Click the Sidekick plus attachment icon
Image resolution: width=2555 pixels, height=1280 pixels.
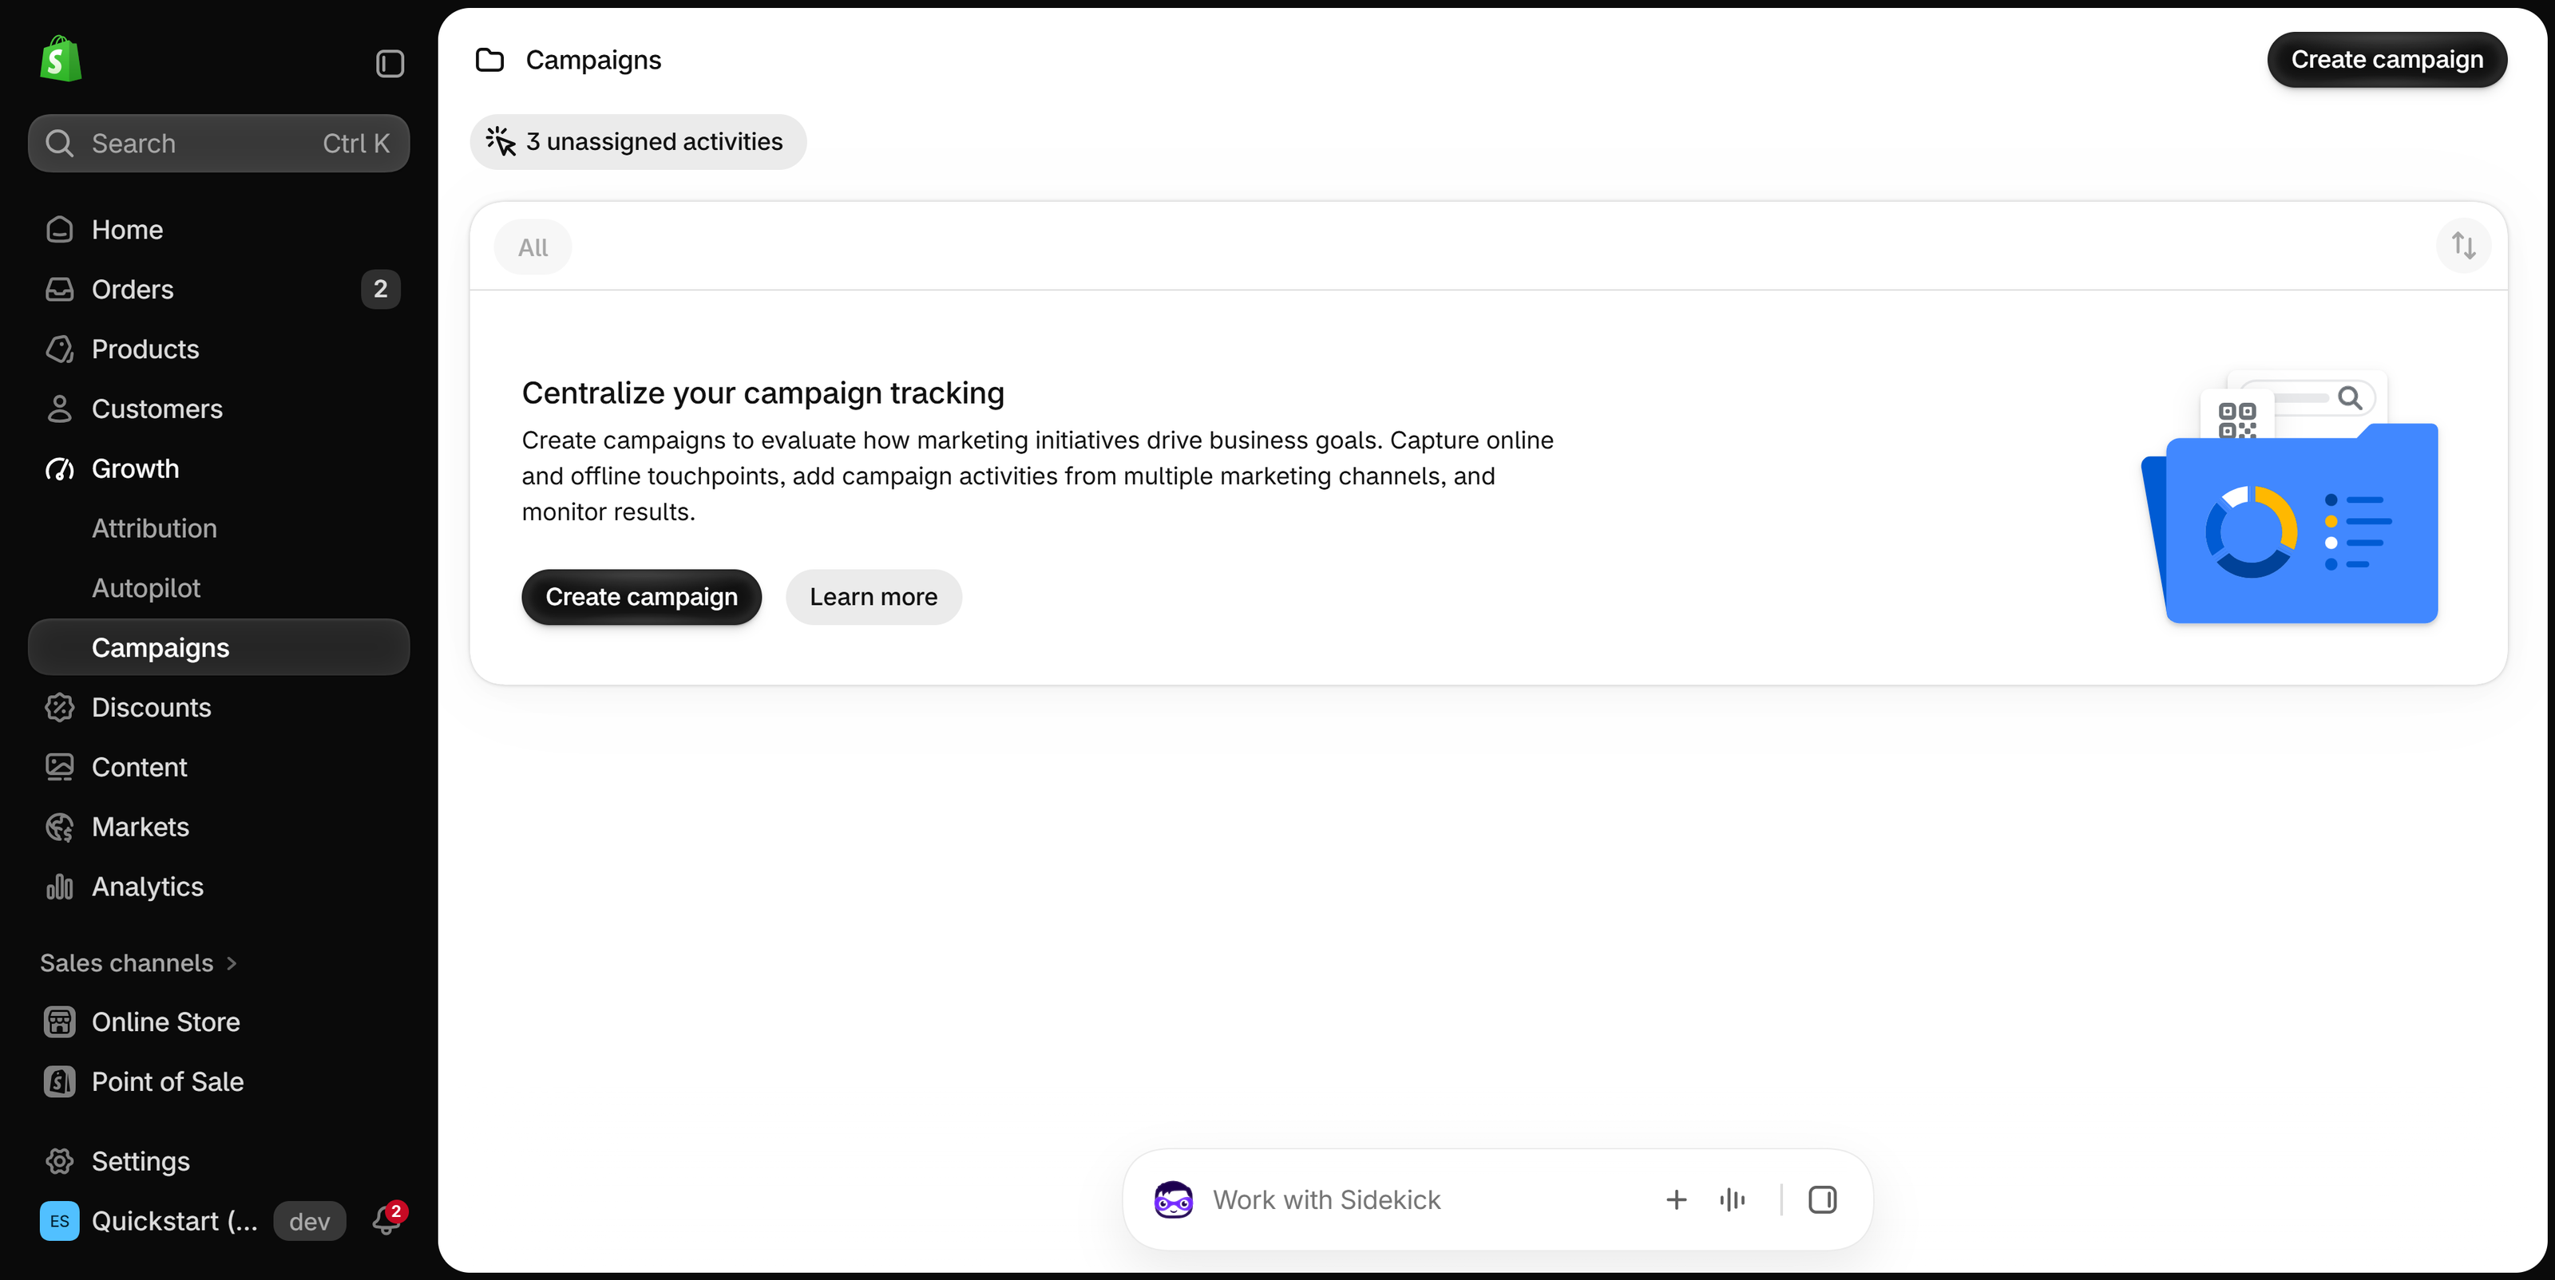1676,1199
